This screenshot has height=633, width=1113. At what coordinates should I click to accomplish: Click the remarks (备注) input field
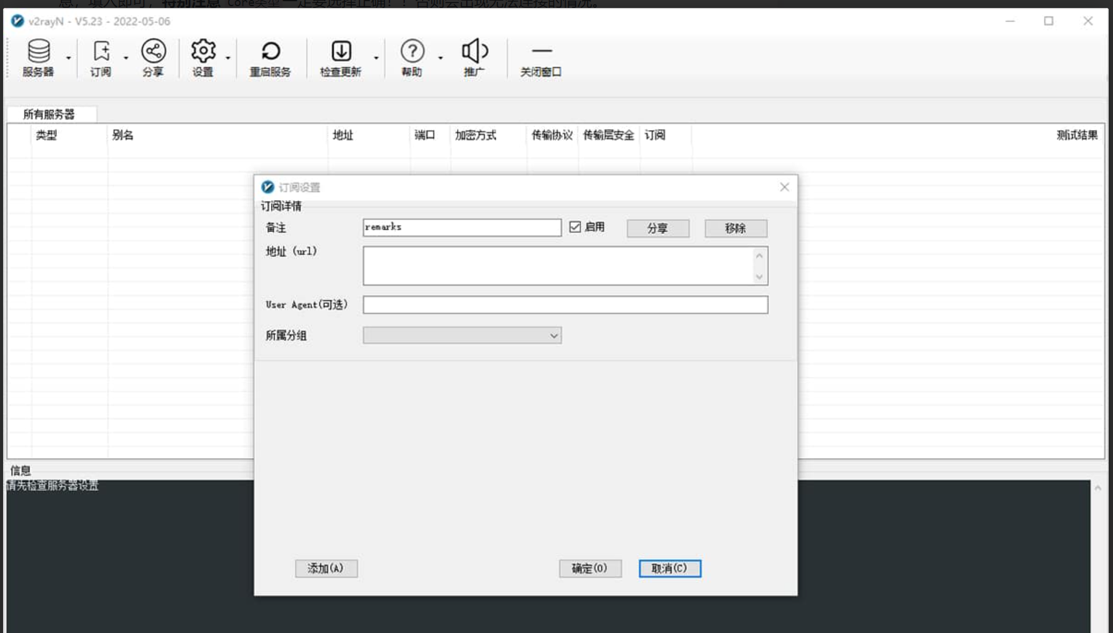point(462,227)
